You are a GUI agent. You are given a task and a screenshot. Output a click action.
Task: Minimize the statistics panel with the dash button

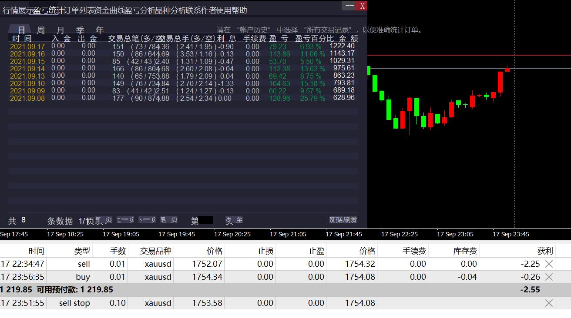click(349, 6)
